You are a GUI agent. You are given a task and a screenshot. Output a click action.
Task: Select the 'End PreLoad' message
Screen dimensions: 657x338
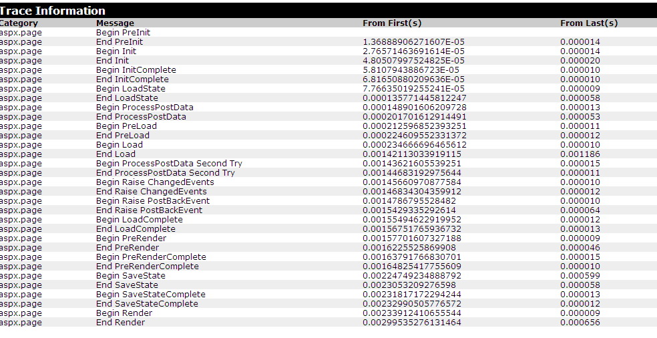pyautogui.click(x=123, y=135)
